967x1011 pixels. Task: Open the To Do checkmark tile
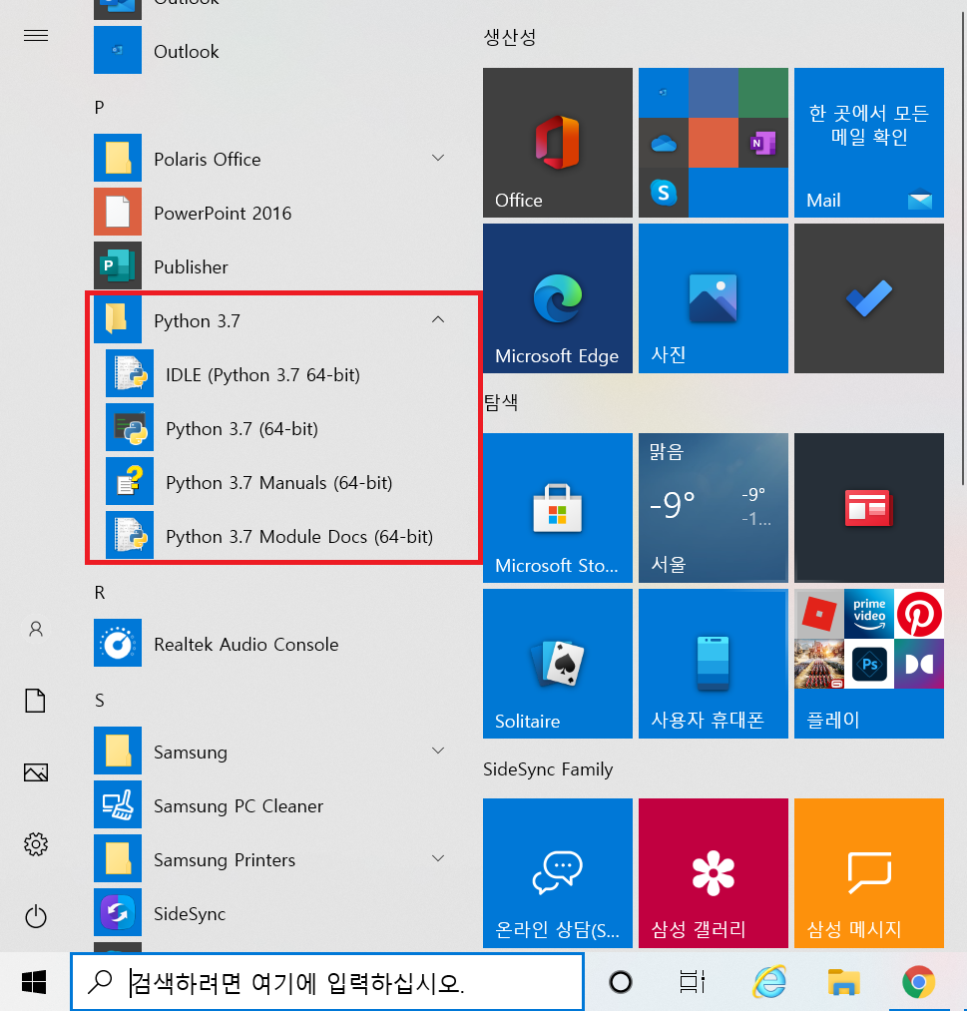click(x=869, y=297)
